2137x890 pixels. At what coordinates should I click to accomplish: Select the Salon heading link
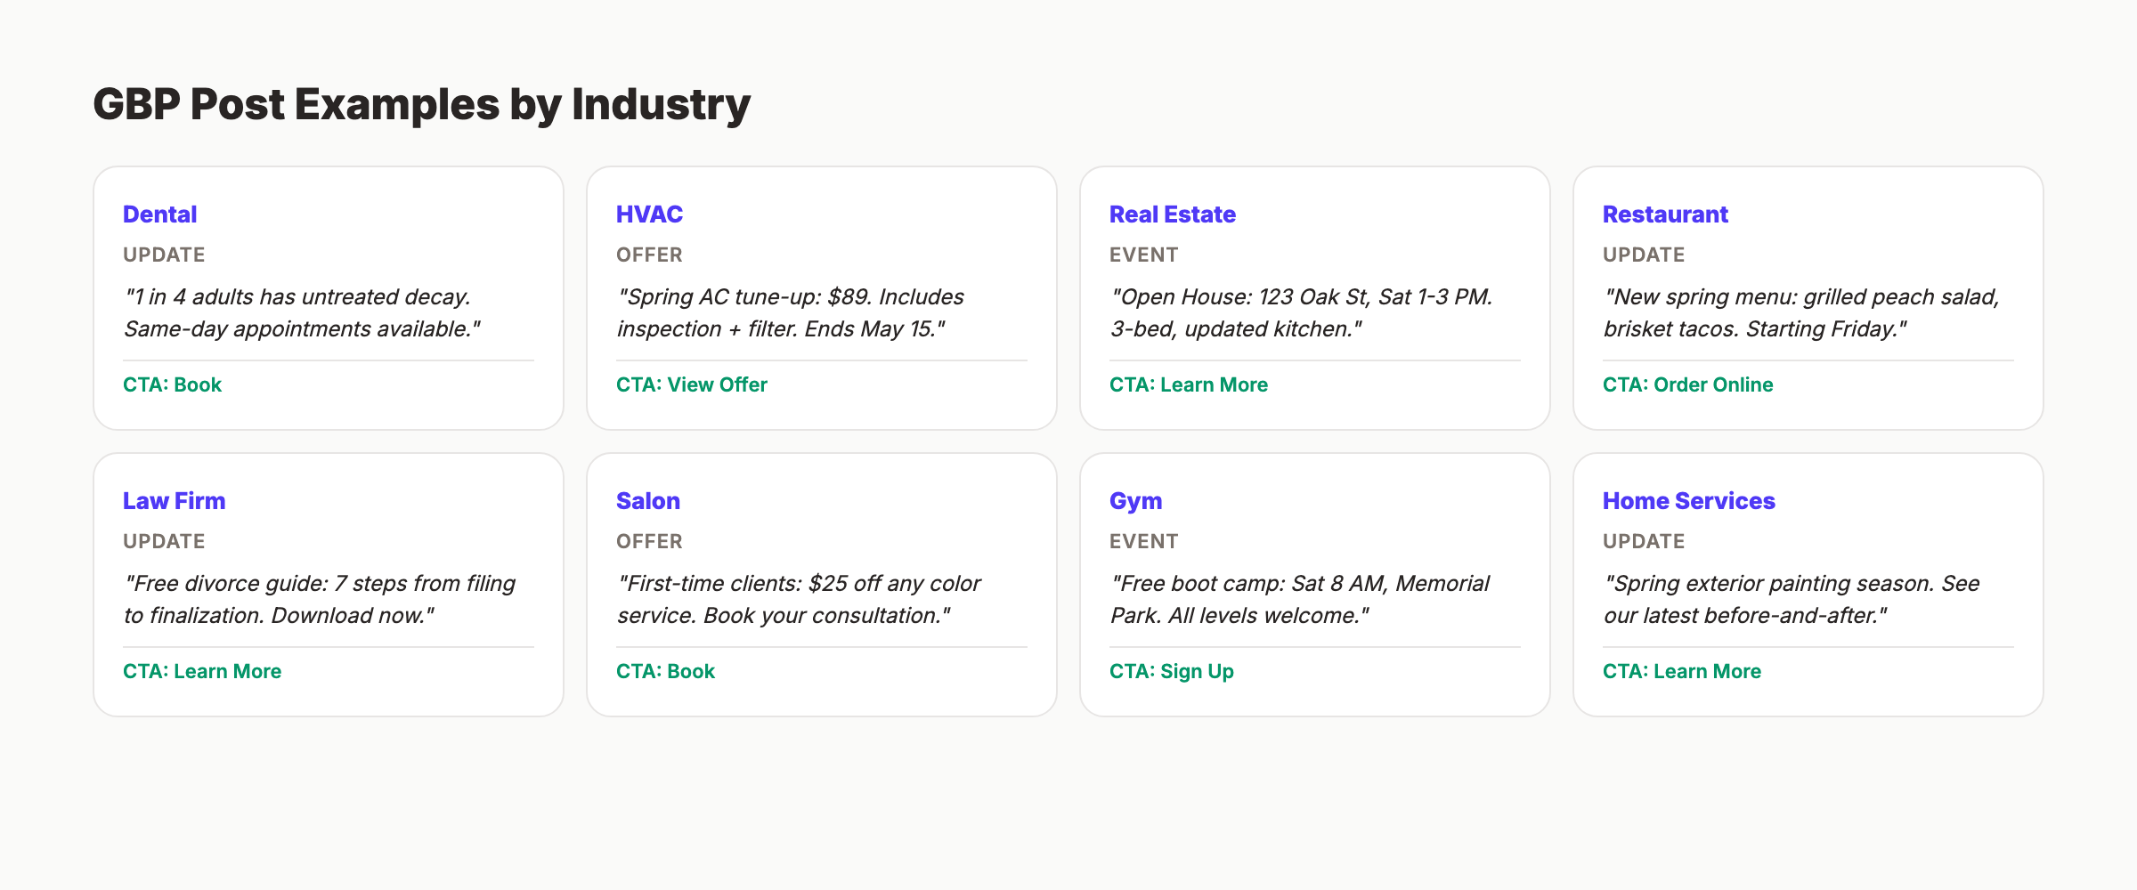648,500
